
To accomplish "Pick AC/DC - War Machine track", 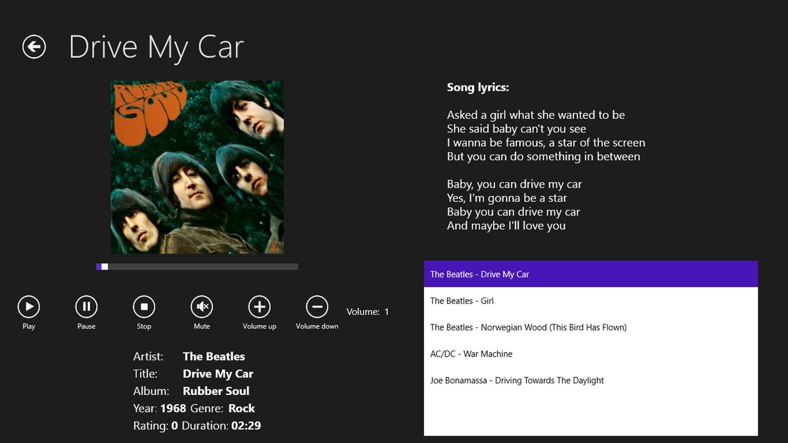I will [471, 354].
